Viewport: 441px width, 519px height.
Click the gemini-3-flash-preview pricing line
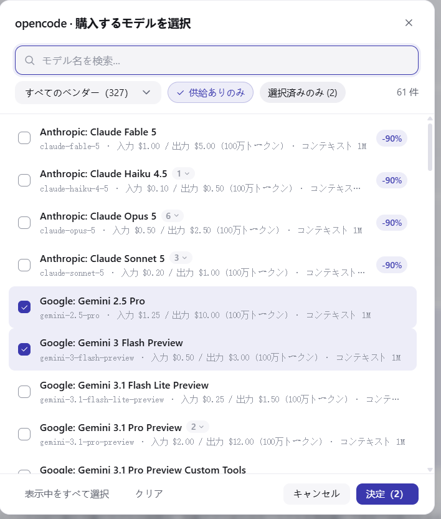[x=220, y=358]
